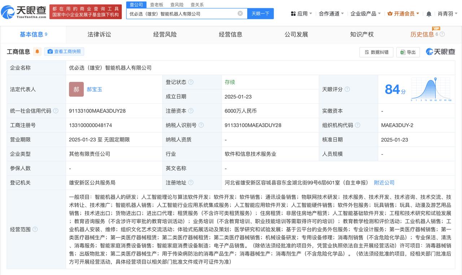Image resolution: width=462 pixels, height=275 pixels.
Task: Switch to the 法律诉讼 tab
Action: click(99, 34)
